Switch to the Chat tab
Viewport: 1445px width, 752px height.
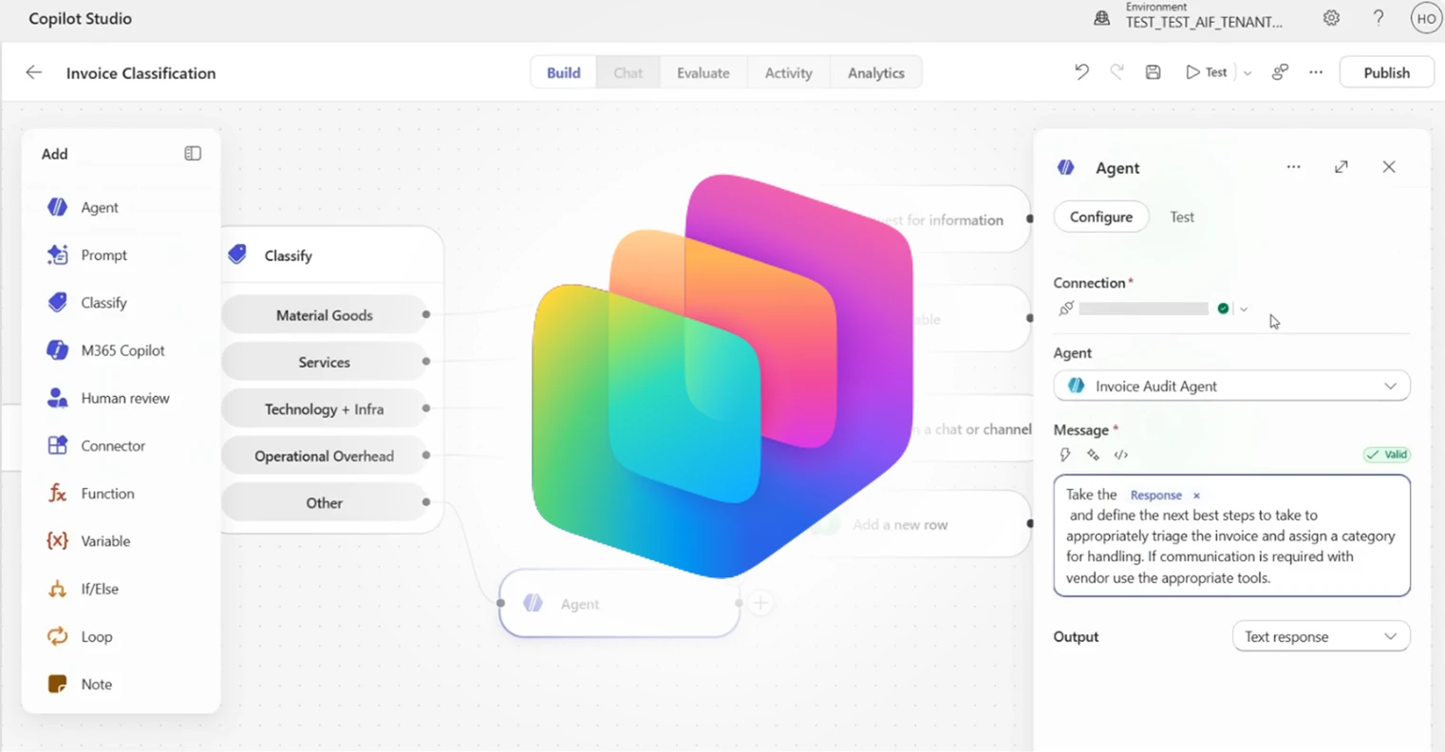(628, 72)
